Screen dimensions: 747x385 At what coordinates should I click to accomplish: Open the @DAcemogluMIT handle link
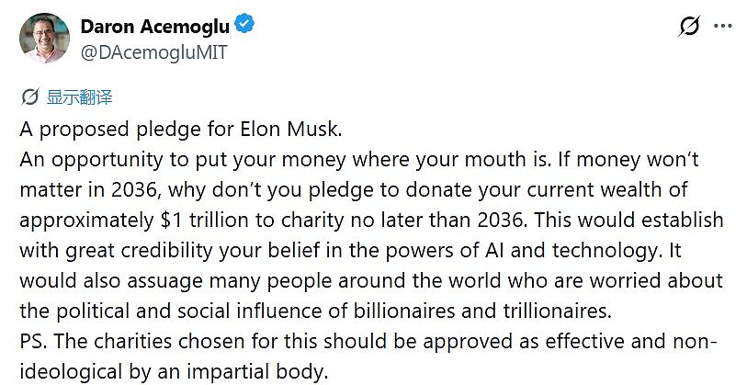click(x=153, y=52)
